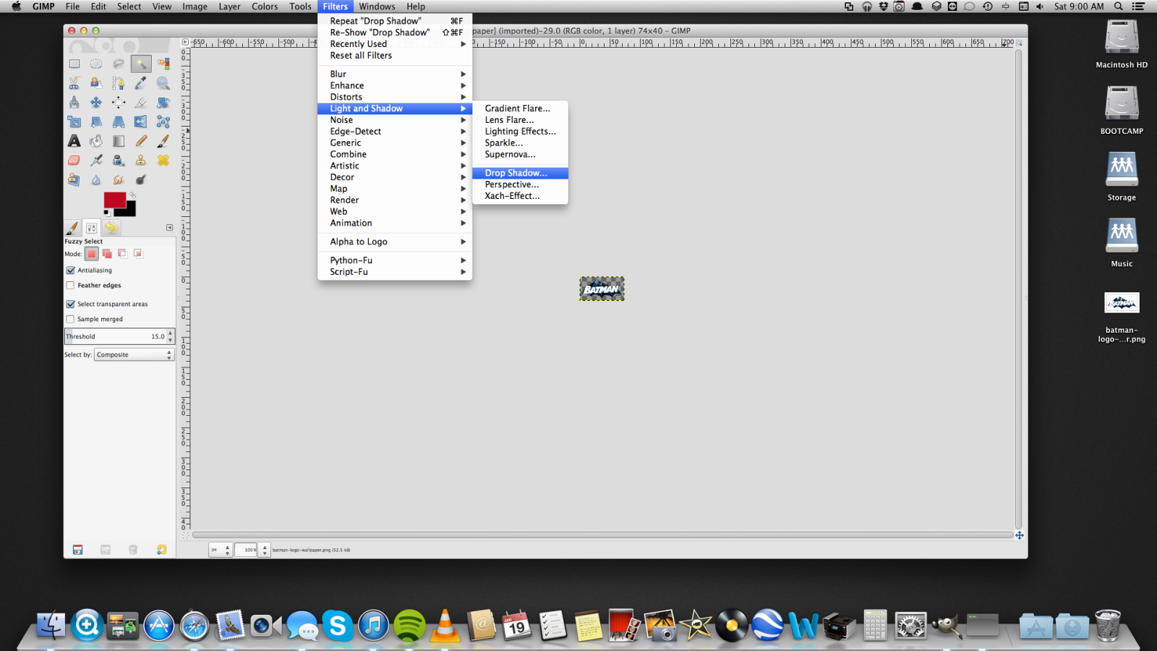Select the Flip tool
Image resolution: width=1157 pixels, height=651 pixels.
coord(141,122)
